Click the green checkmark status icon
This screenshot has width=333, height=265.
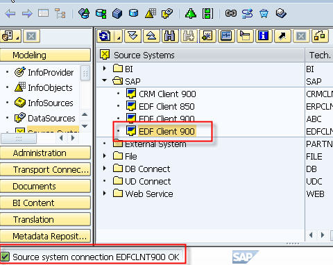pyautogui.click(x=5, y=257)
